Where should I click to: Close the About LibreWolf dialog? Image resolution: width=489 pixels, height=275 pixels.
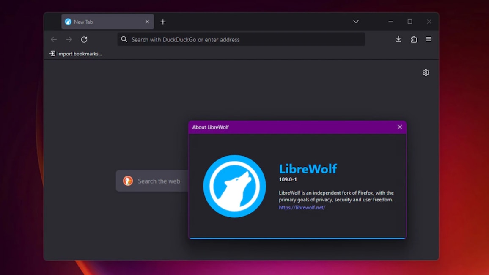pos(400,127)
